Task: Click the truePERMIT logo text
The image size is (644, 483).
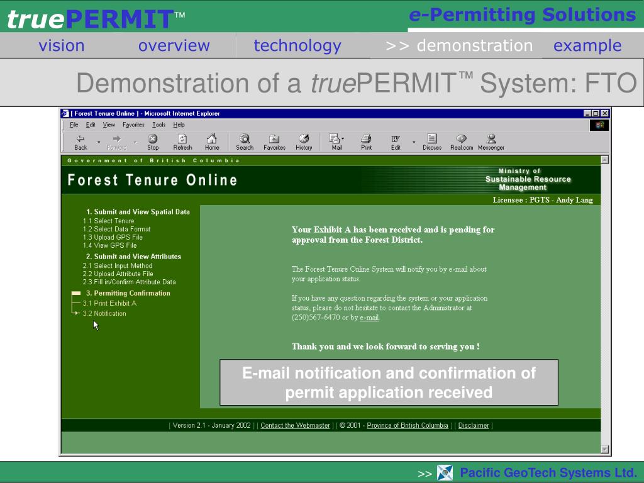Action: click(96, 19)
